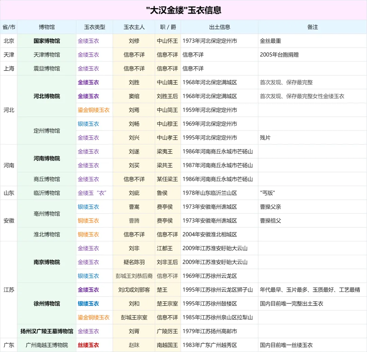
Task: Click the owner cell 窦绾
Action: click(134, 96)
